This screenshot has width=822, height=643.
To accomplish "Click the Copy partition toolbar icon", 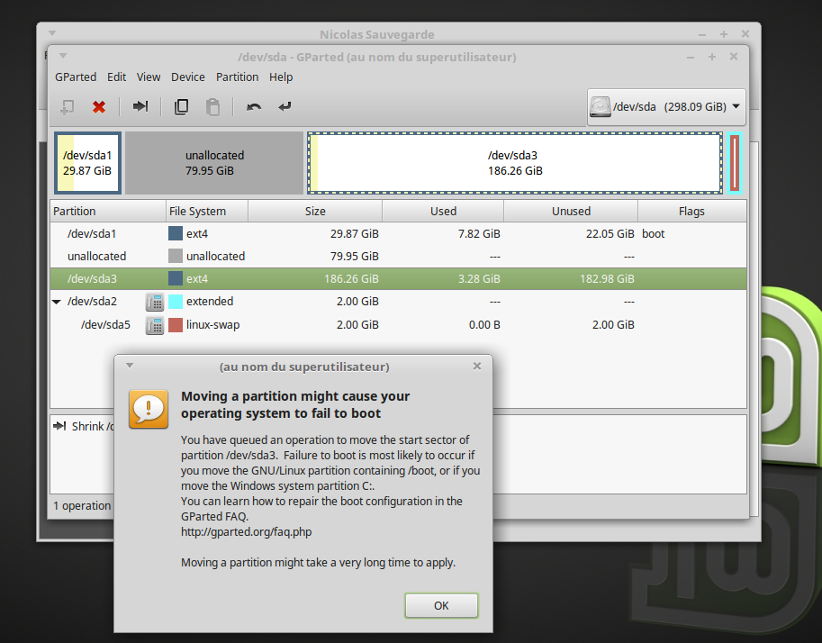I will (181, 107).
